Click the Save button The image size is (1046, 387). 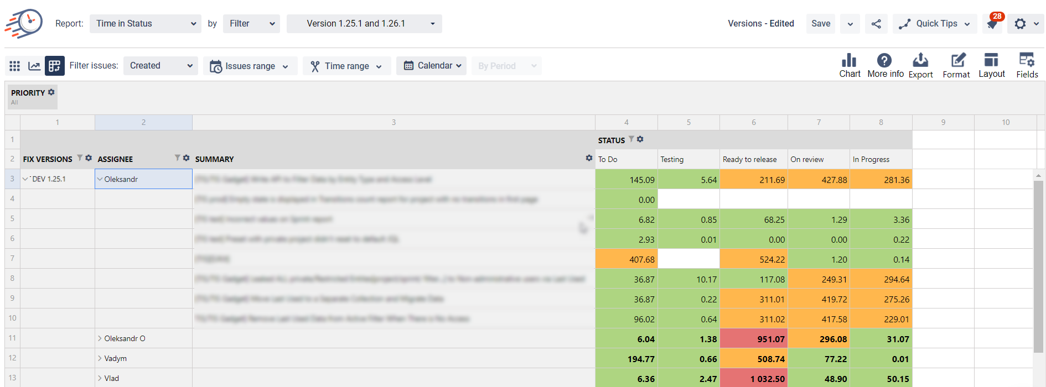click(820, 24)
